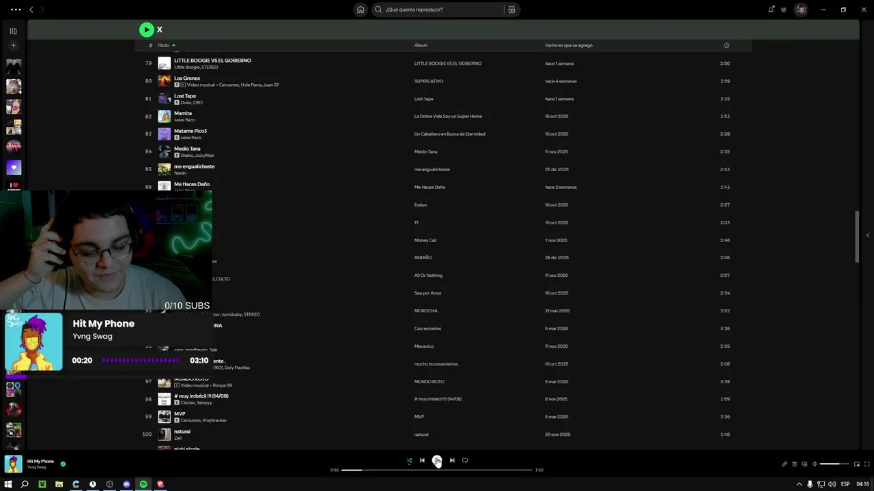Open the Liked Songs purple heart playlist in sidebar
This screenshot has width=874, height=491.
tap(14, 167)
